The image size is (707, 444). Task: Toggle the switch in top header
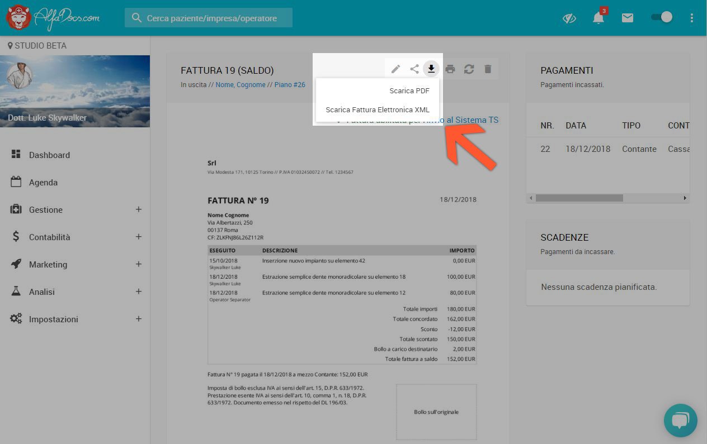click(662, 17)
